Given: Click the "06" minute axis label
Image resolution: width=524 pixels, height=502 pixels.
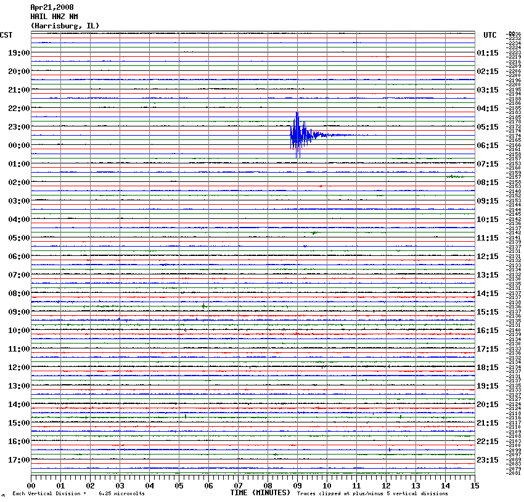Looking at the screenshot, I should (x=208, y=486).
